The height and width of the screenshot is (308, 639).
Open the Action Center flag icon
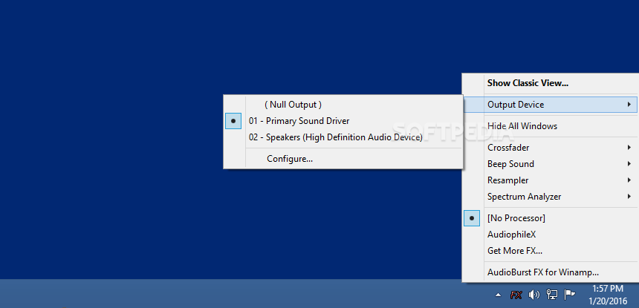(x=569, y=295)
